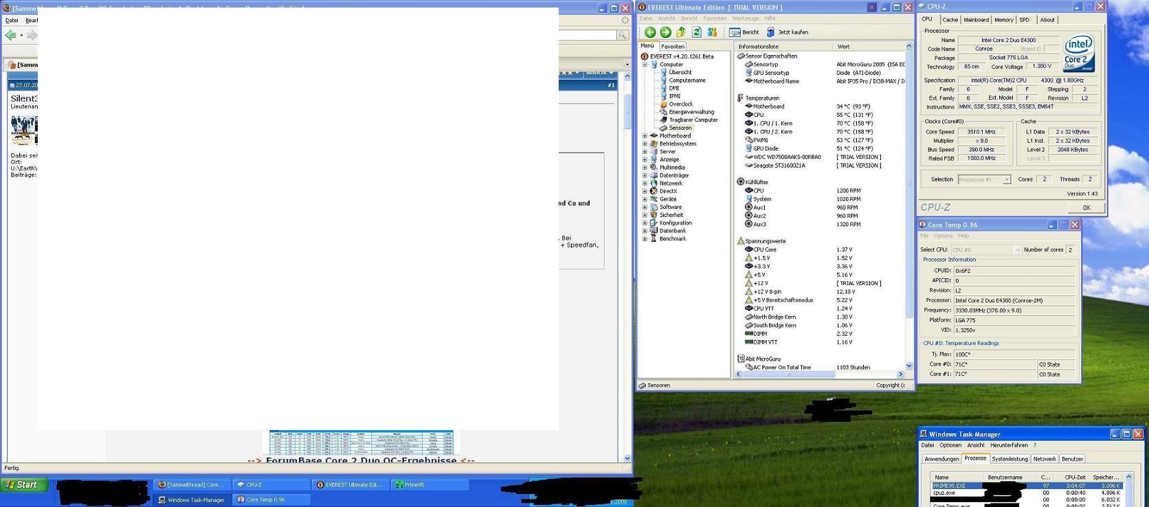
Task: Expand the DirectX node in EVEREST tree
Action: 645,191
